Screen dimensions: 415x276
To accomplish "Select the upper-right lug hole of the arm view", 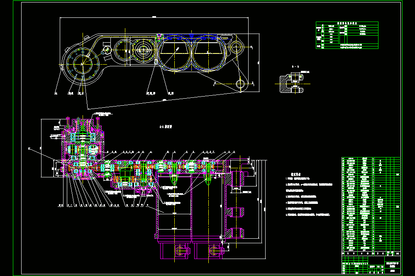I will click(235, 47).
